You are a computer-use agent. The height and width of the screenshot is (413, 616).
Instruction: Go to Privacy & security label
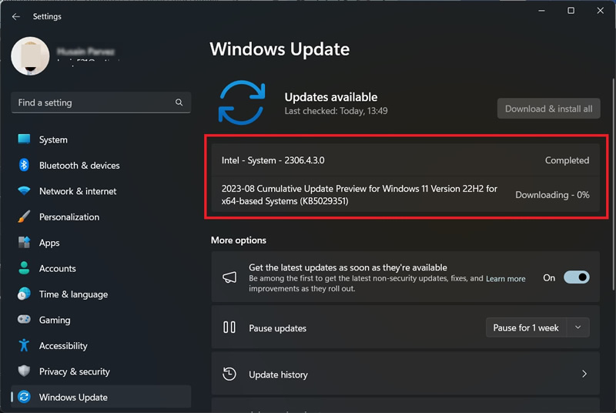(x=74, y=371)
